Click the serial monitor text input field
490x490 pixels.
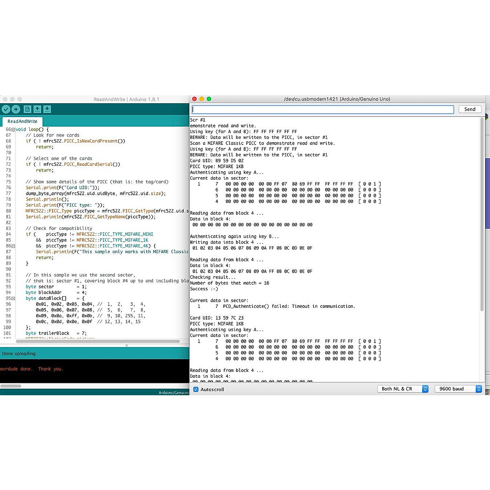pyautogui.click(x=323, y=109)
